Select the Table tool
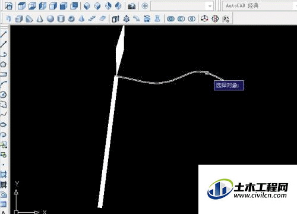297x214 pixels. tap(4, 204)
